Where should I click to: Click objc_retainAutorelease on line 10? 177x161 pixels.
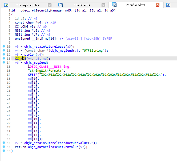45,47
